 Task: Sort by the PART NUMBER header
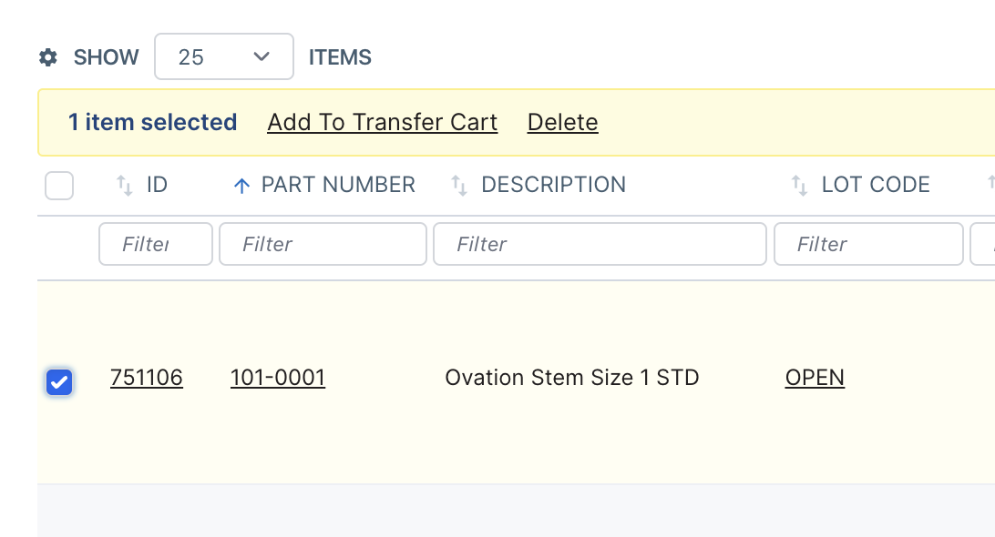(338, 185)
